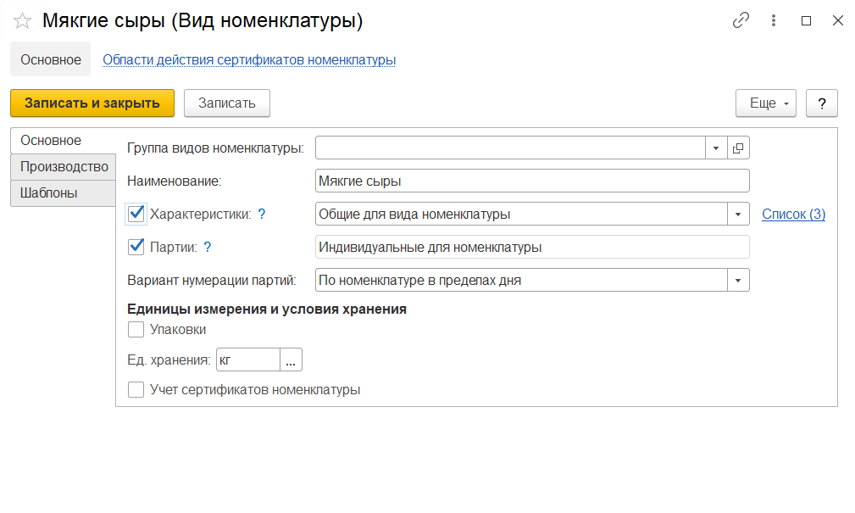
Task: Toggle the Партии checkbox
Action: [x=136, y=247]
